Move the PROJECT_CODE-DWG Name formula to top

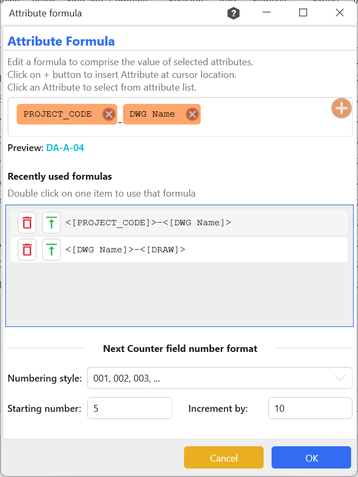coord(51,223)
